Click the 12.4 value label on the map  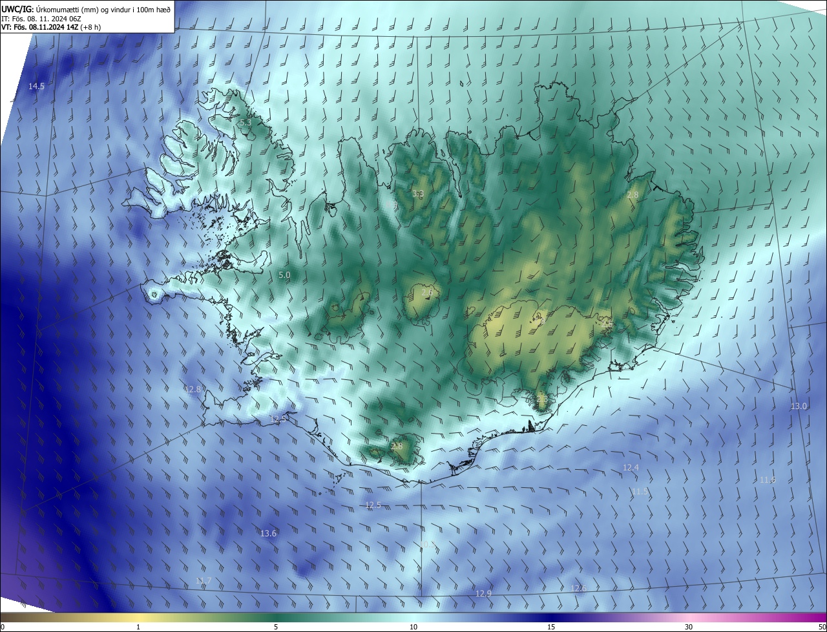(x=631, y=468)
